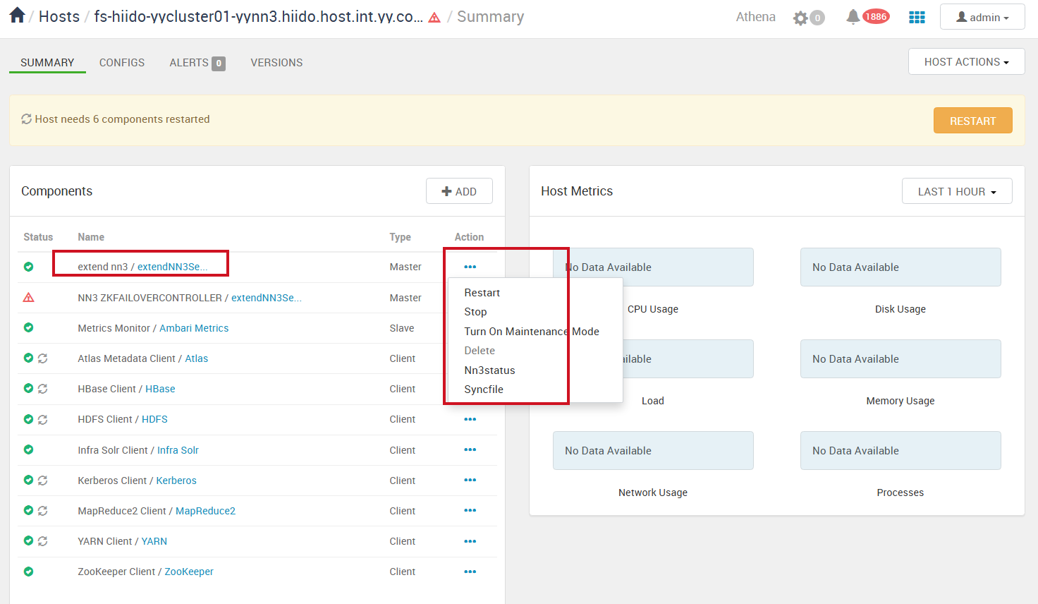
Task: Open action dots for HDFS Client
Action: [x=470, y=419]
